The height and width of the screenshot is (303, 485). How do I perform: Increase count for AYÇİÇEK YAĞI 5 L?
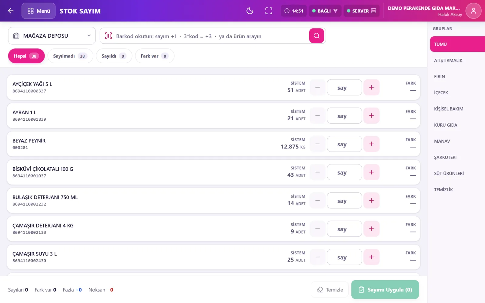click(x=371, y=87)
